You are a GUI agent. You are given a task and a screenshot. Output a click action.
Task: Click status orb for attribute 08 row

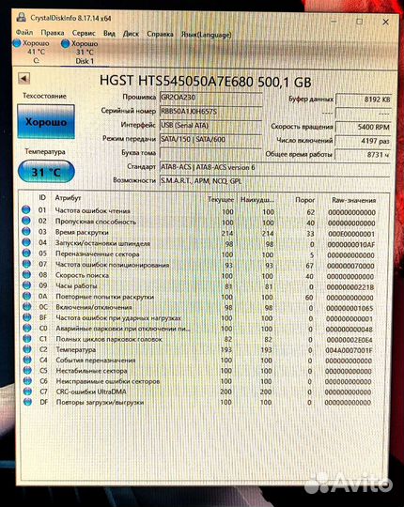tap(26, 274)
